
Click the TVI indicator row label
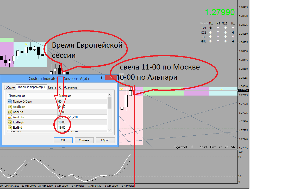(204, 28)
